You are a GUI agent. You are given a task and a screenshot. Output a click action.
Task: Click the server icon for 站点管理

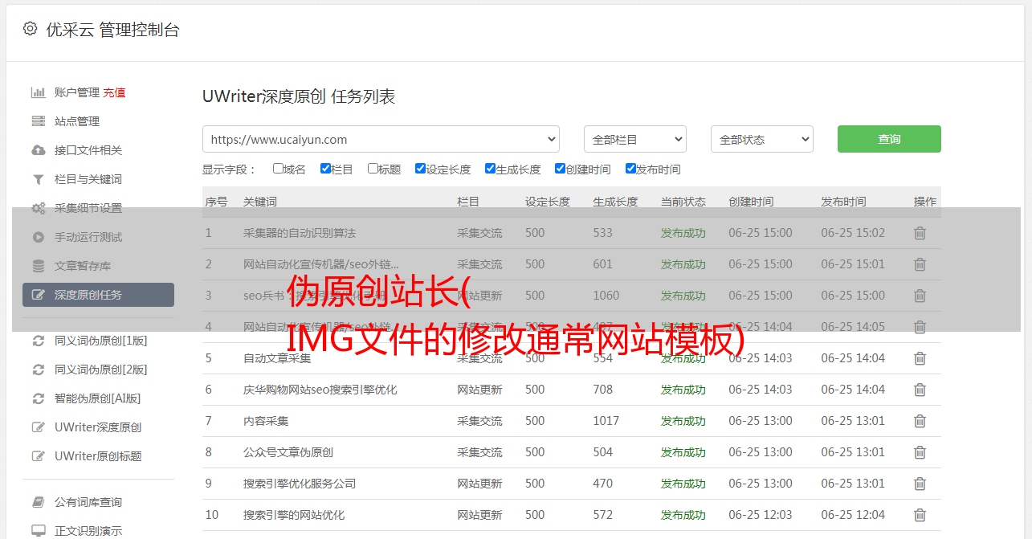[38, 121]
